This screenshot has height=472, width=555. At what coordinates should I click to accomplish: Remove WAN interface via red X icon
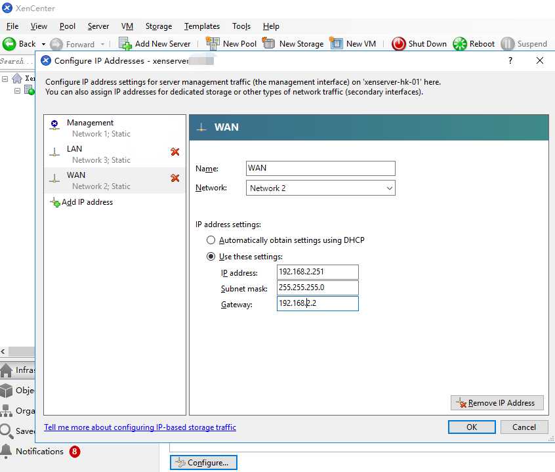[x=175, y=178]
